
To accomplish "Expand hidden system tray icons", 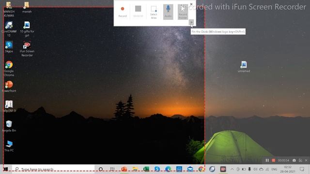I will click(232, 169).
